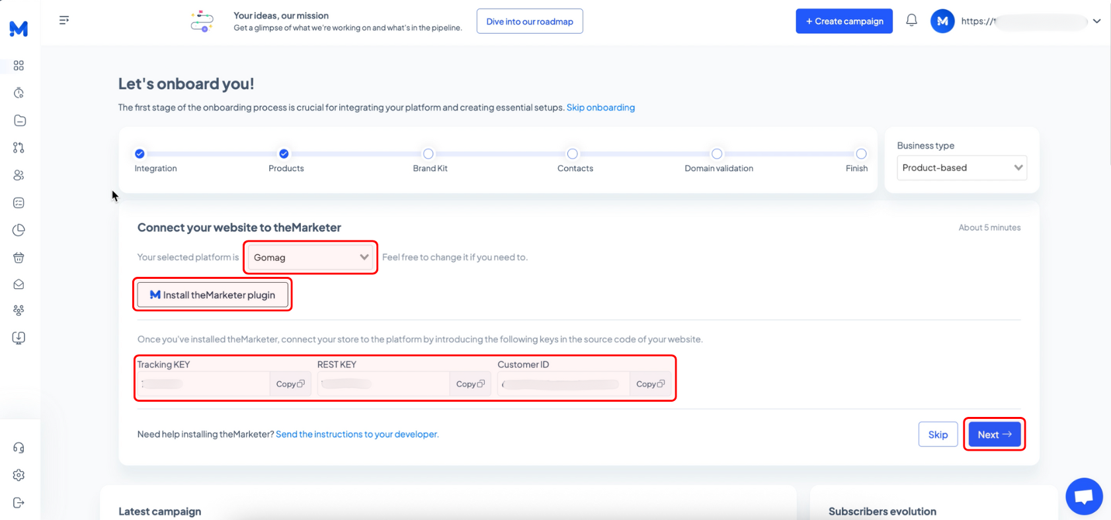Screen dimensions: 1111x520
Task: Open the headset support icon
Action: coord(19,448)
